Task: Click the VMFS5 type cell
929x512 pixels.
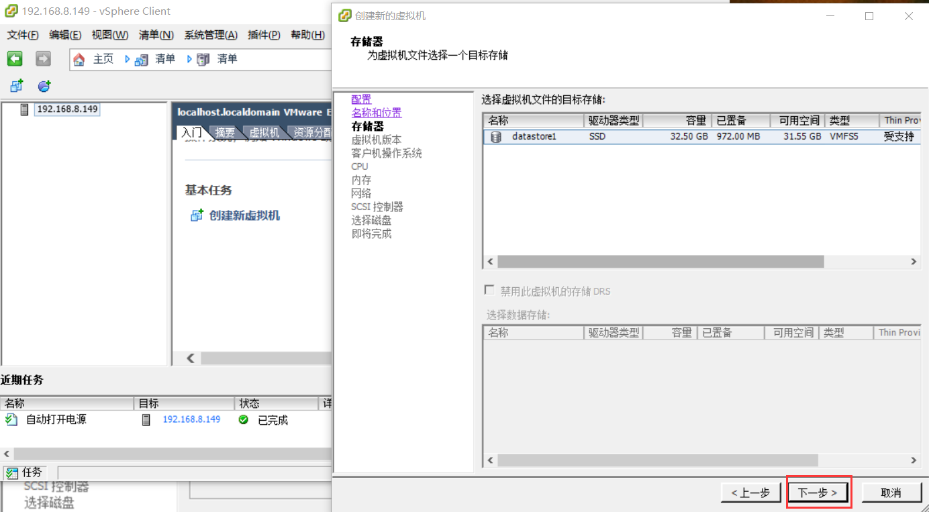Action: tap(844, 137)
